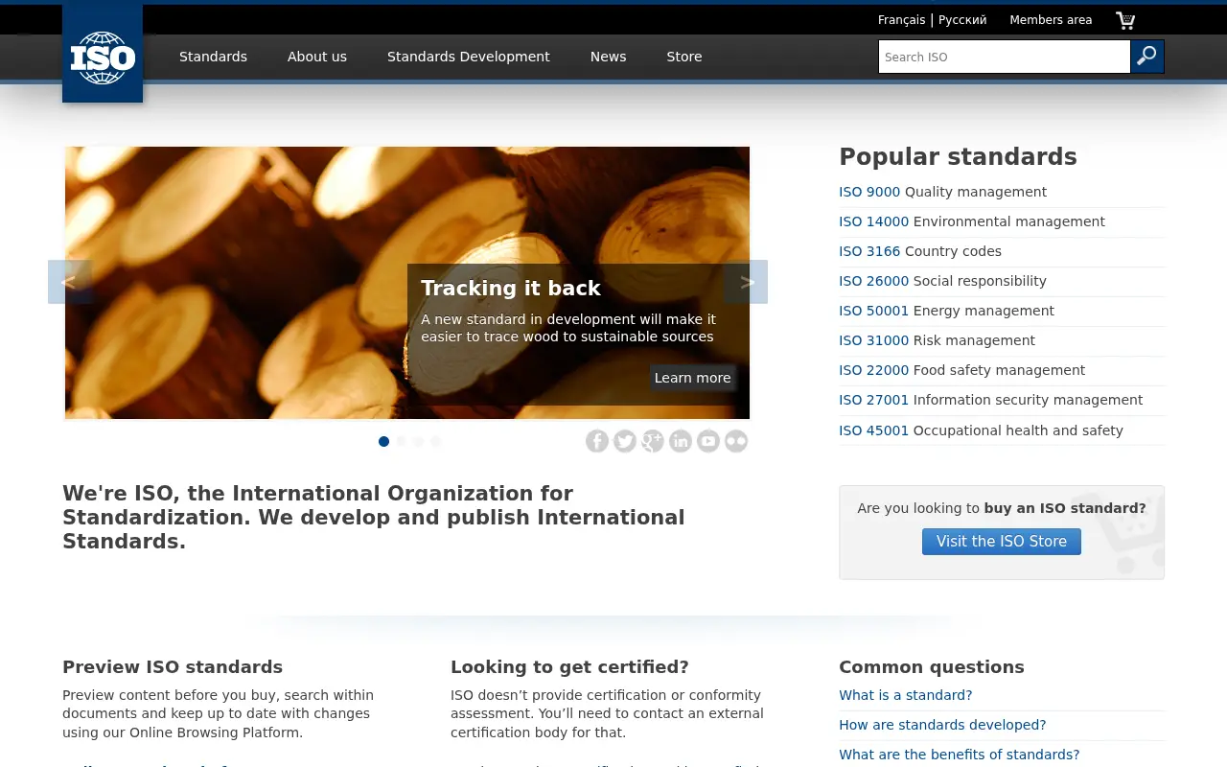Share via the Facebook icon

pyautogui.click(x=597, y=441)
